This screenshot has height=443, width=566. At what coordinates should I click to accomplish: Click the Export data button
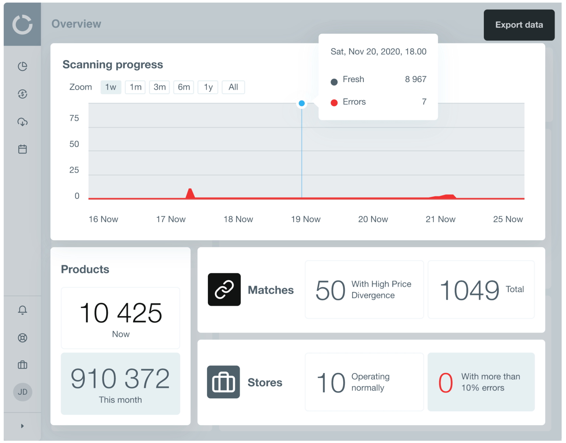pyautogui.click(x=519, y=25)
